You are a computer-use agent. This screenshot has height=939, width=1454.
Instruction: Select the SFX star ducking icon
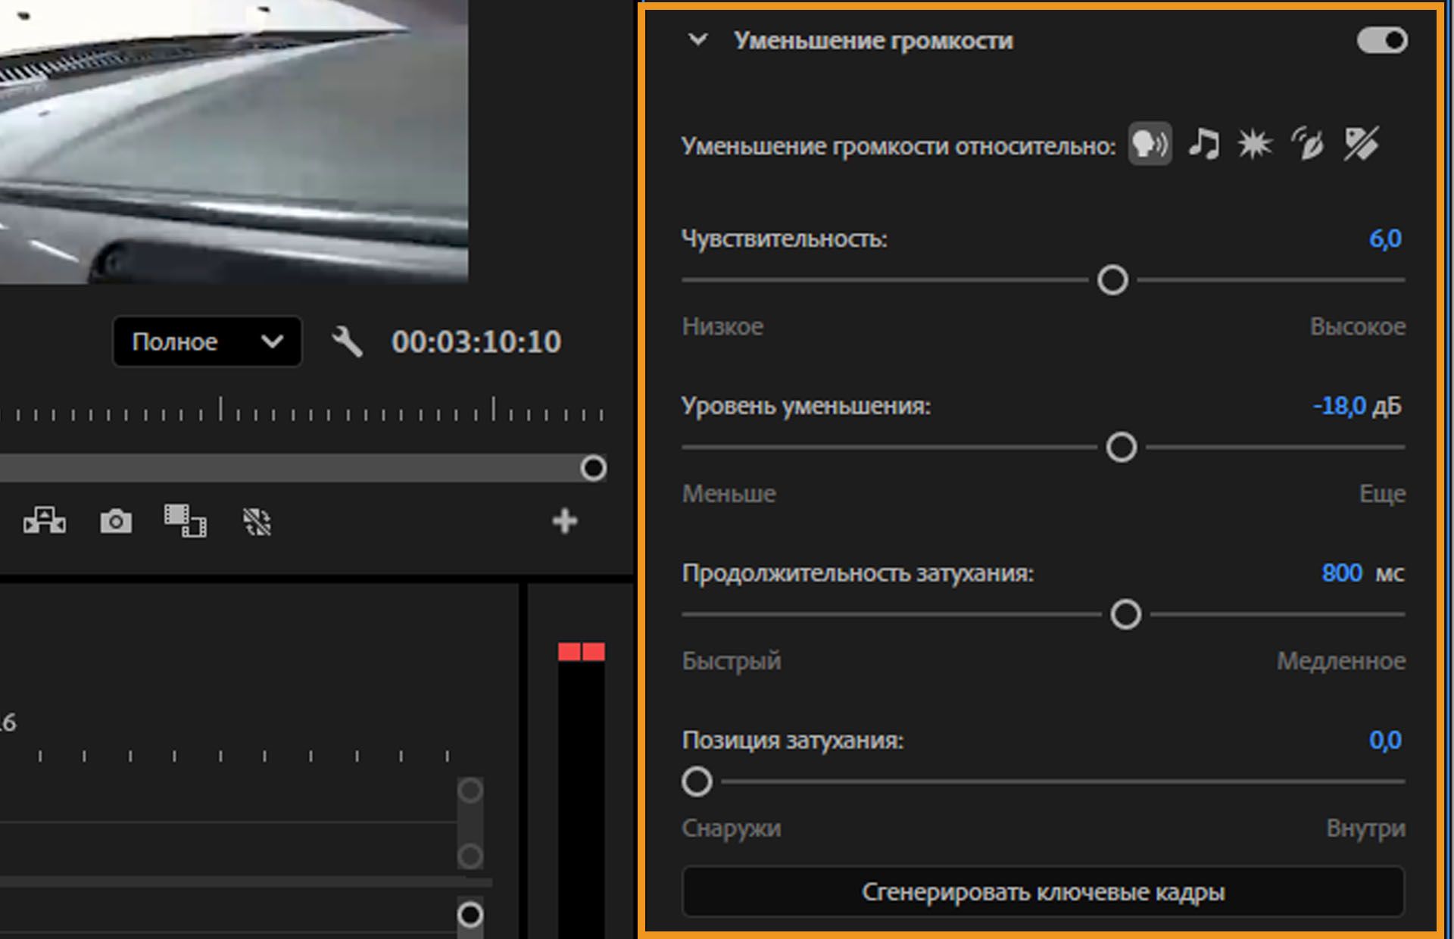click(x=1255, y=144)
